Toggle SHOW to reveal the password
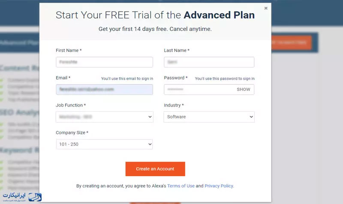The image size is (343, 204). [x=243, y=89]
